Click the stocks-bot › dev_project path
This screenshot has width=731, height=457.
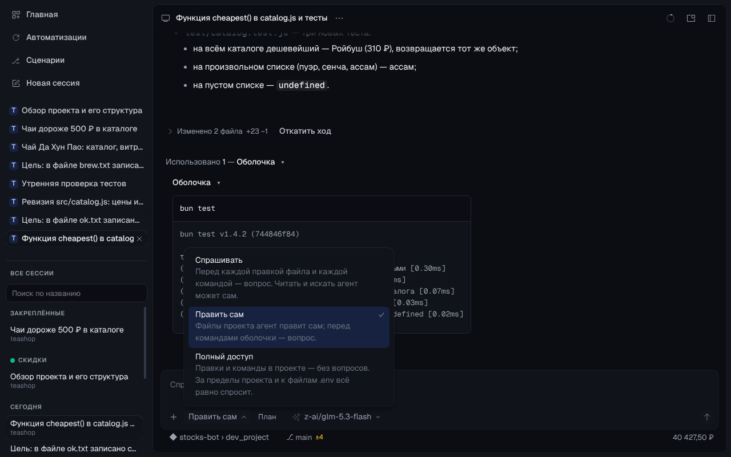219,437
